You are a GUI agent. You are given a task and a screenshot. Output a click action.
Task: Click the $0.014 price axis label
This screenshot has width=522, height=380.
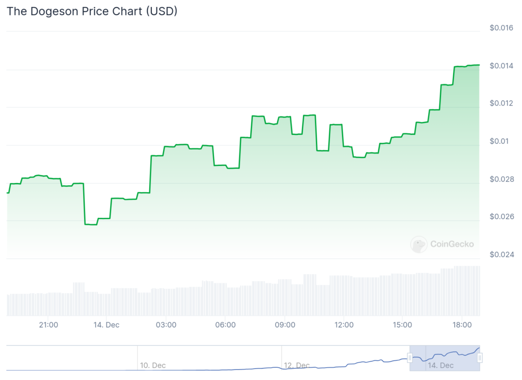click(x=502, y=66)
